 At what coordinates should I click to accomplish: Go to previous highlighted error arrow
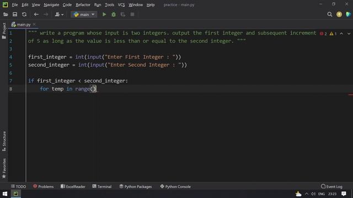pyautogui.click(x=341, y=34)
